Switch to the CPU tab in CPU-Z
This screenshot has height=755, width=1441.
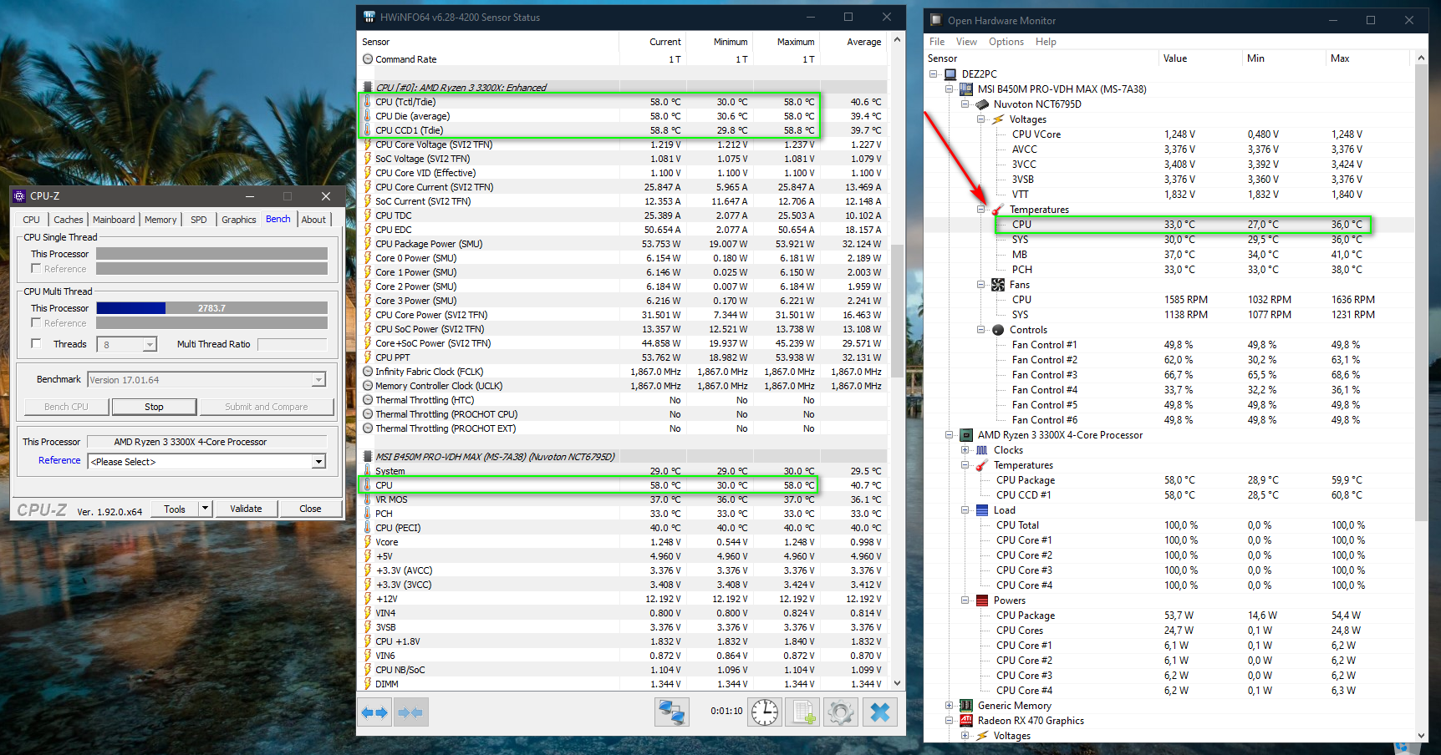coord(32,220)
